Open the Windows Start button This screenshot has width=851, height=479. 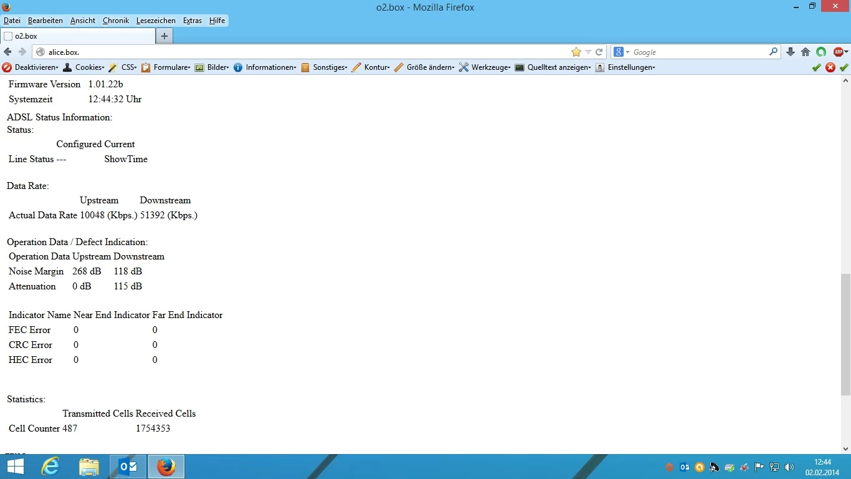click(15, 467)
